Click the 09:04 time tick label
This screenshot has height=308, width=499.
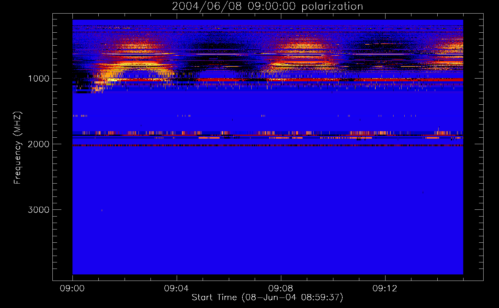click(x=176, y=288)
